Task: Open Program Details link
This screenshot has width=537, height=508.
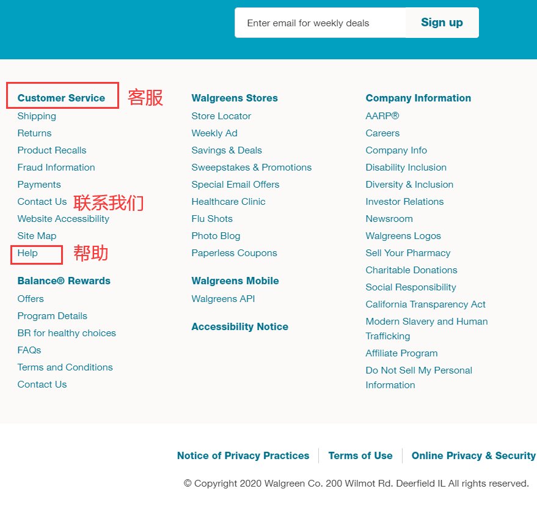Action: click(53, 316)
